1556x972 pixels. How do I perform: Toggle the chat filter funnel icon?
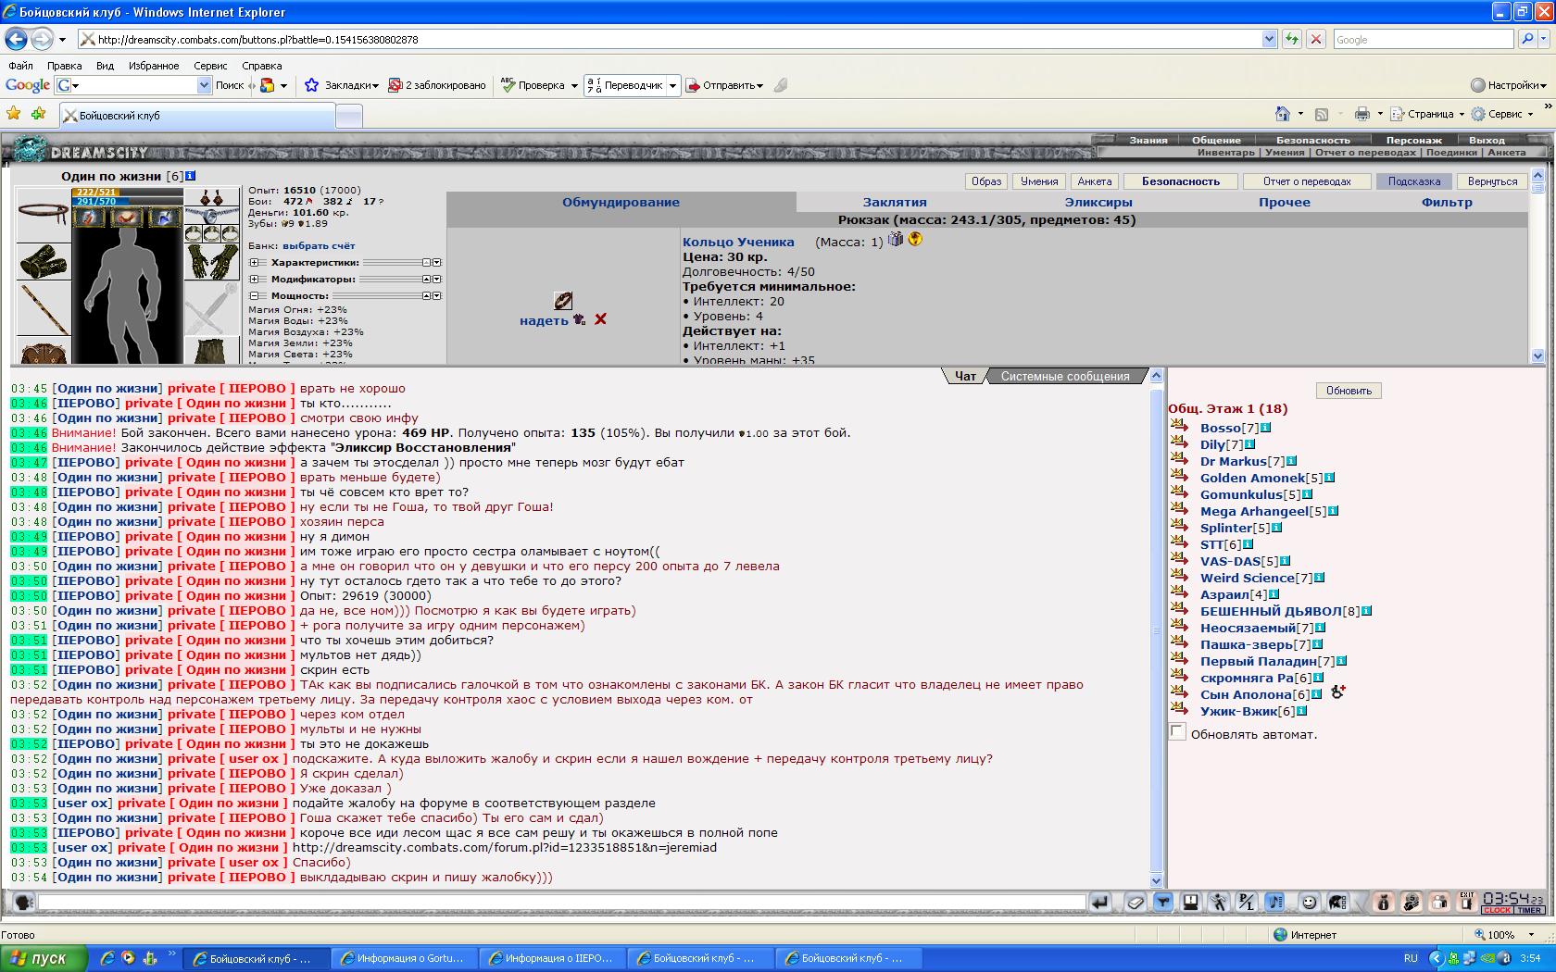[x=1163, y=902]
